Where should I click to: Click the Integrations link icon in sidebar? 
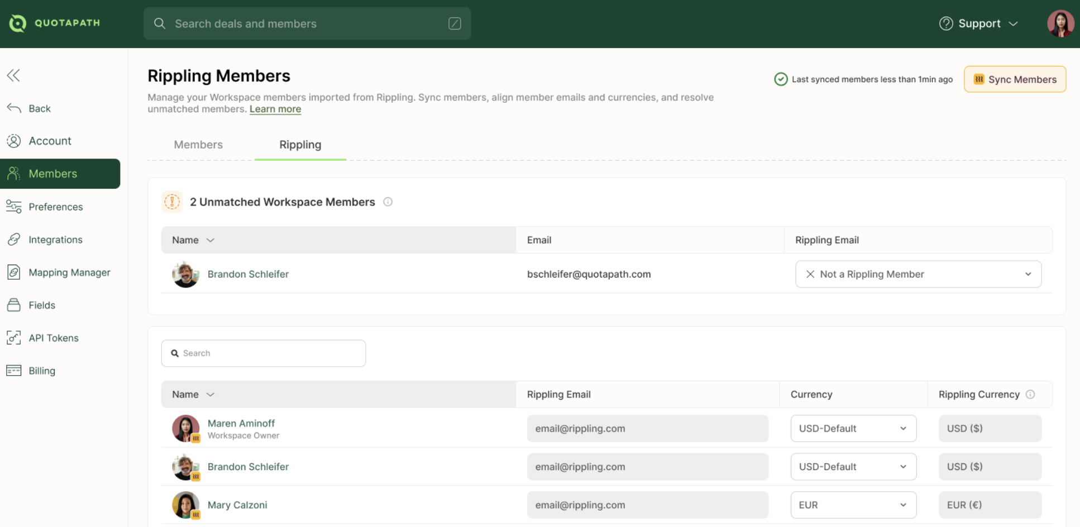pos(14,239)
